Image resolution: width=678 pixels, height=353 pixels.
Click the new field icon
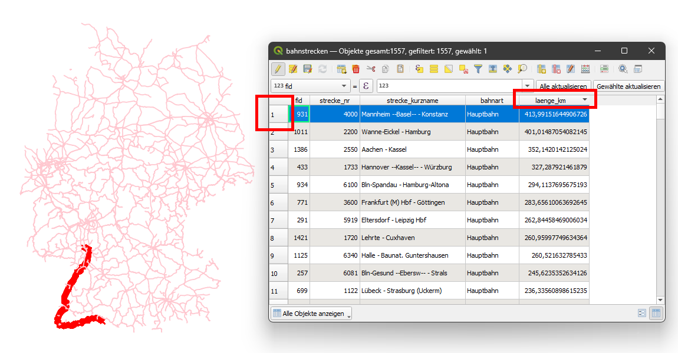541,69
